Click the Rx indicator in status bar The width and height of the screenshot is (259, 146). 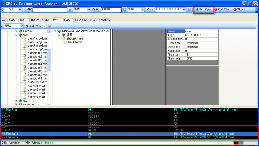click(236, 143)
